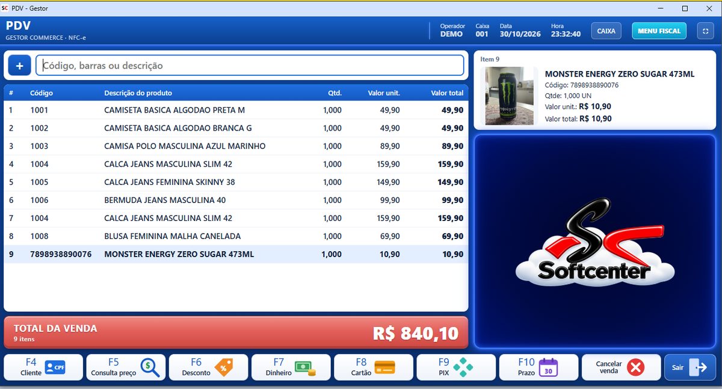Open the CAIXA button in header
Viewport: 722px width, 389px height.
coord(606,31)
